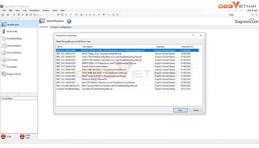Click the Connections panel header

pyautogui.click(x=19, y=98)
